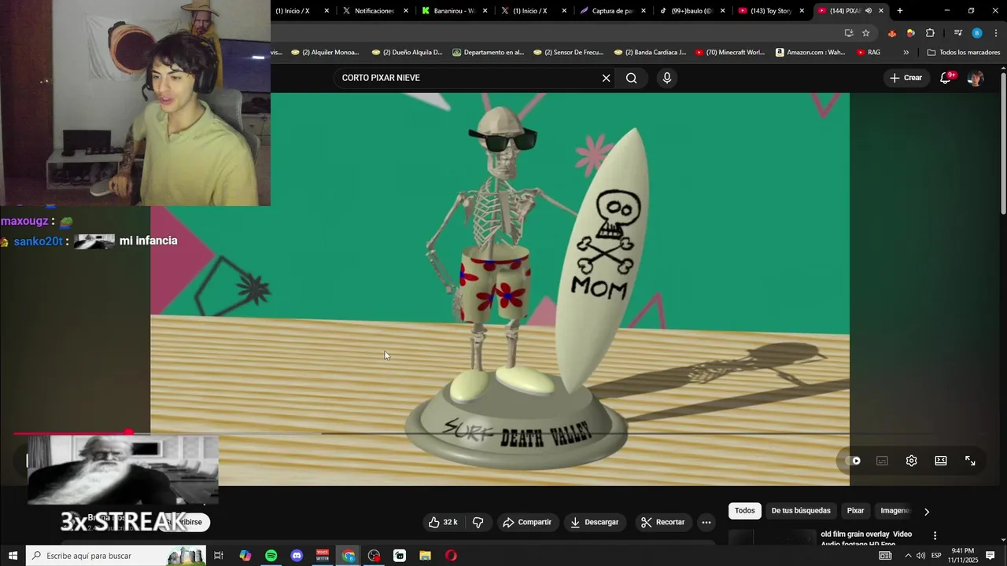Like the video with 32 k likes
This screenshot has width=1007, height=566.
(x=442, y=522)
